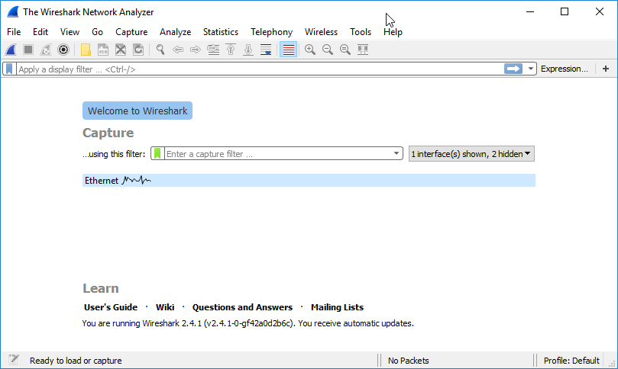Stop capturing packets toolbar icon
The image size is (618, 369).
[x=28, y=50]
